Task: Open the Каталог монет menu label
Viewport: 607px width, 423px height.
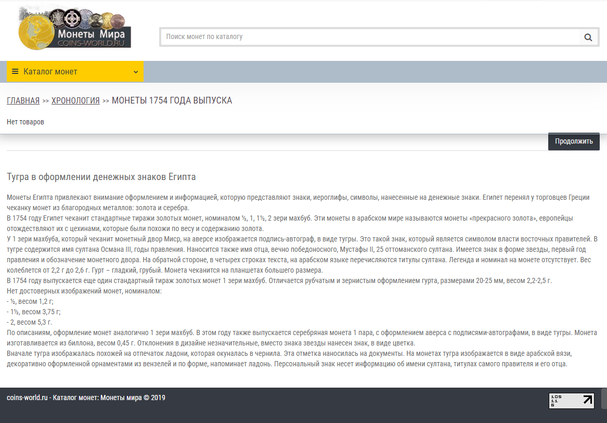Action: coord(50,72)
